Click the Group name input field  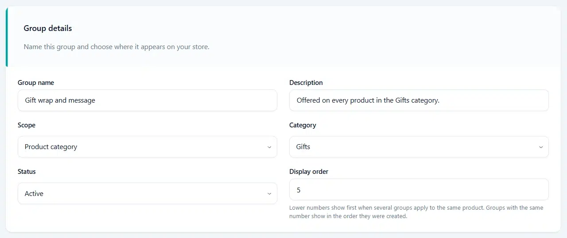click(148, 100)
